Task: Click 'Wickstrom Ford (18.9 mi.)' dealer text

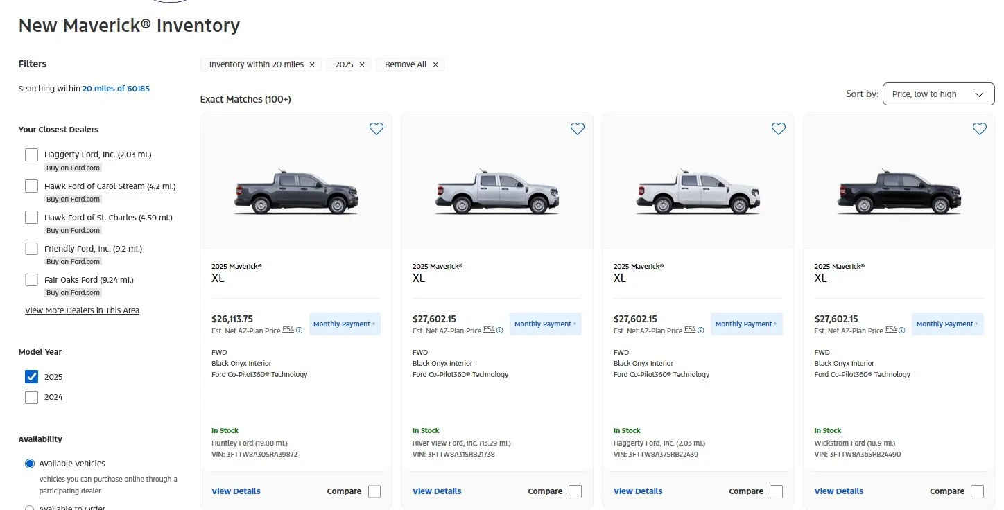Action: tap(855, 443)
